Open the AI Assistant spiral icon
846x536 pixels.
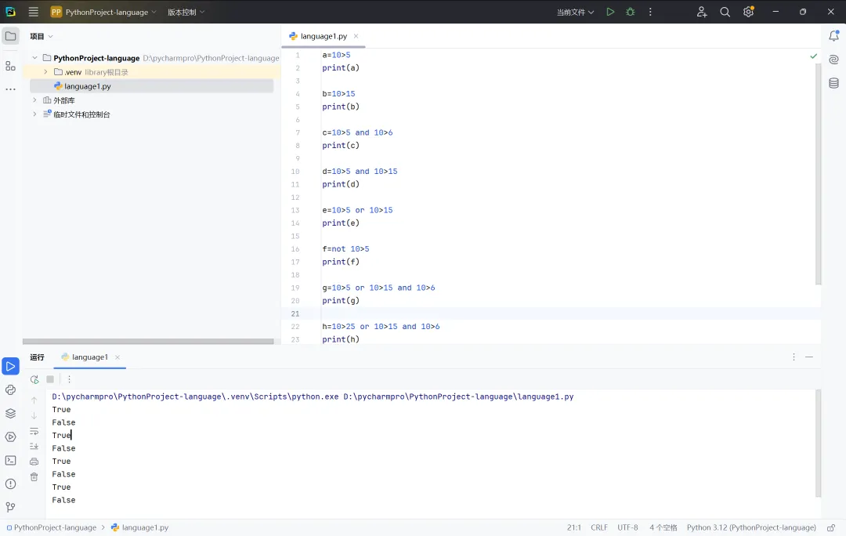coord(833,60)
